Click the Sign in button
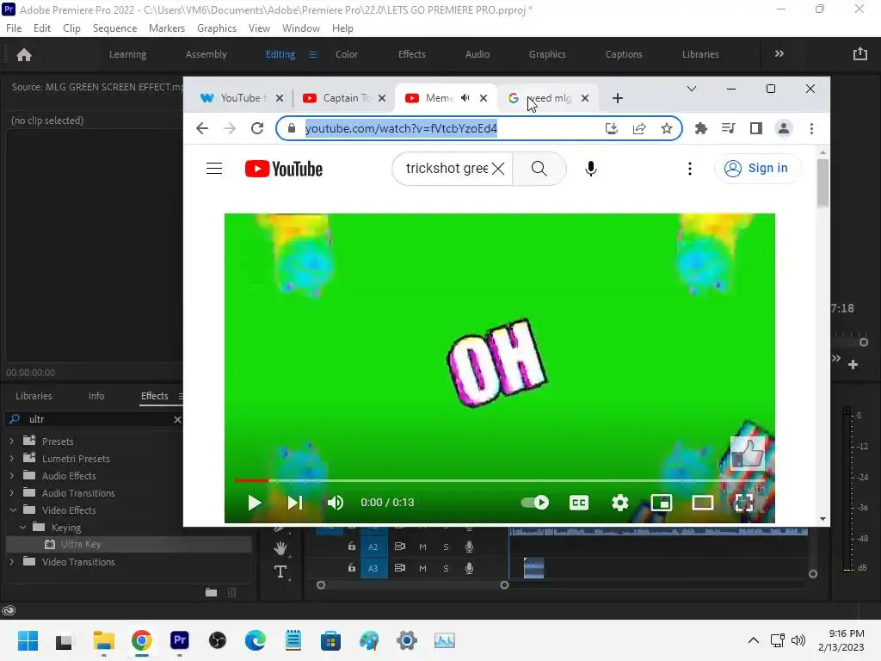The width and height of the screenshot is (881, 661). pyautogui.click(x=757, y=168)
